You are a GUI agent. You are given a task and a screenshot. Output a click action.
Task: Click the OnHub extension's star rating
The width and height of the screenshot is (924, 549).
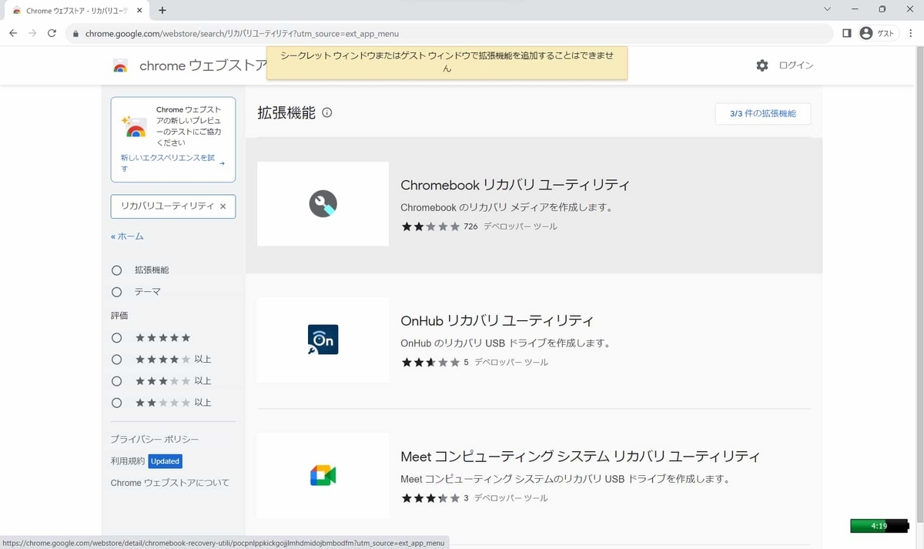click(430, 362)
